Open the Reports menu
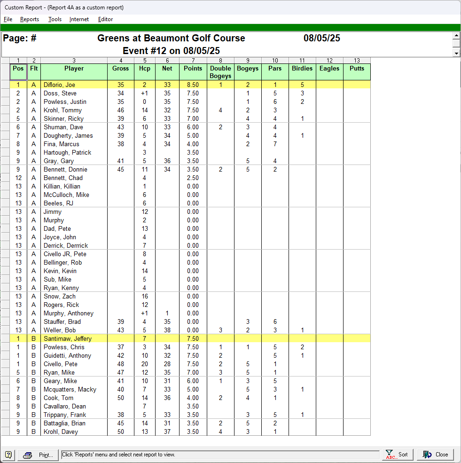Image resolution: width=461 pixels, height=463 pixels. 30,19
